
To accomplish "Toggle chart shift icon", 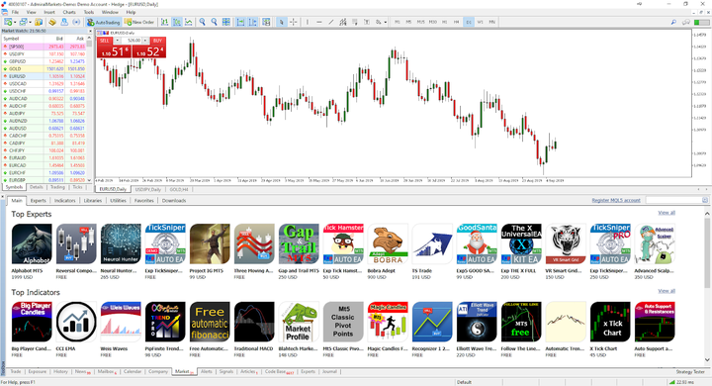I will 252,22.
